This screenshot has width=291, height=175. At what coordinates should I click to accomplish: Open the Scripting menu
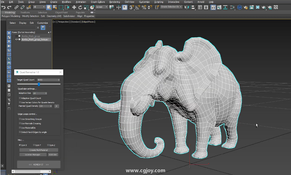pyautogui.click(x=159, y=2)
